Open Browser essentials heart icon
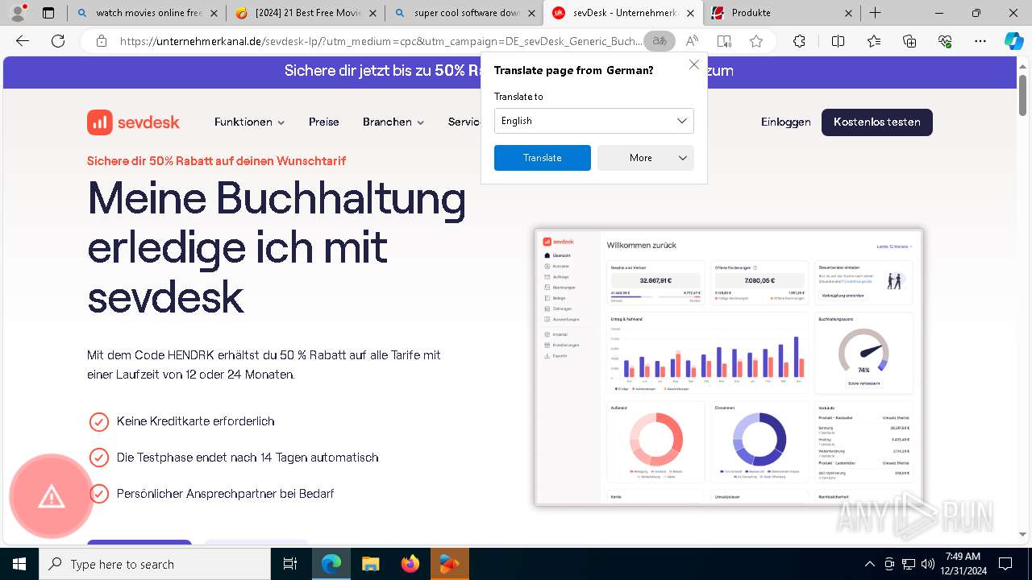The image size is (1032, 580). (x=945, y=41)
